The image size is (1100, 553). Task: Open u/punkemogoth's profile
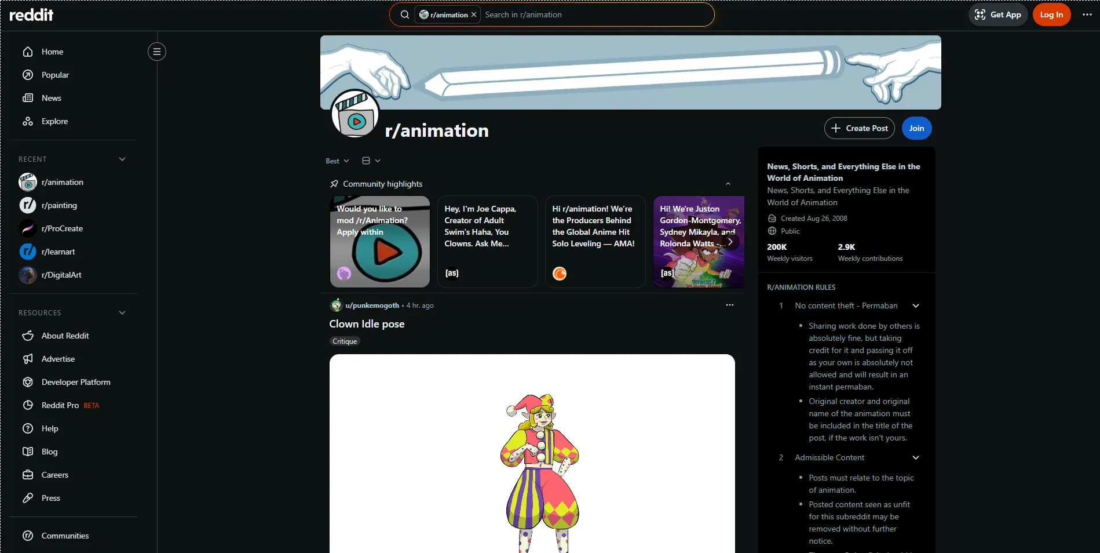coord(371,305)
